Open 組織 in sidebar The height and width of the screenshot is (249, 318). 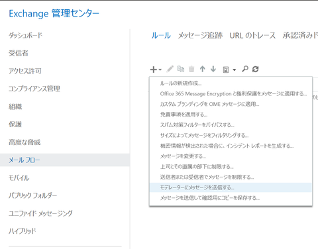point(15,107)
